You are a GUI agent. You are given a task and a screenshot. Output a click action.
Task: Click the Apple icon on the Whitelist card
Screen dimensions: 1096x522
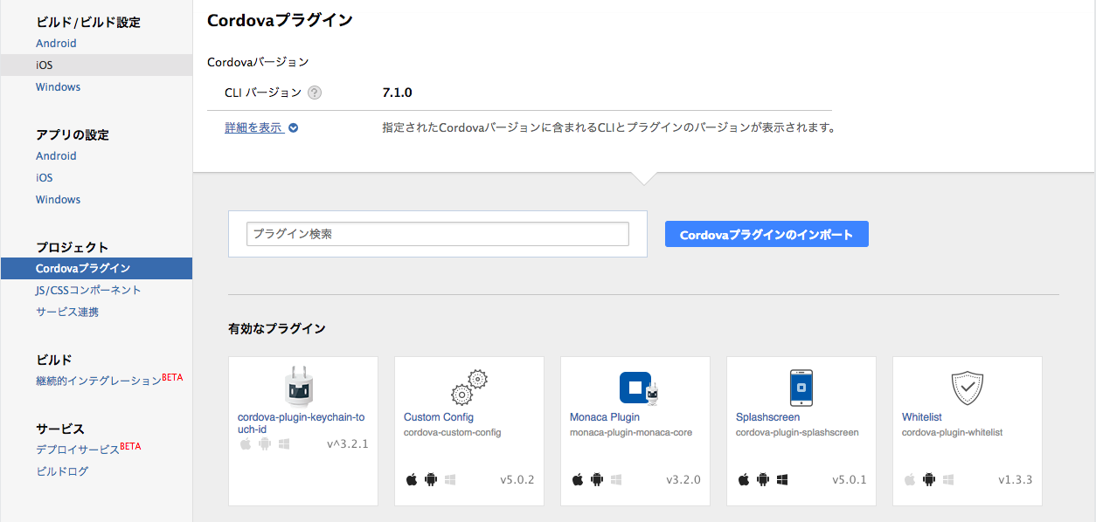[x=910, y=479]
